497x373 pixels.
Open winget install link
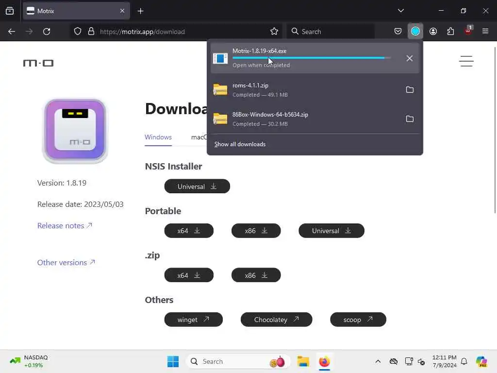[193, 320]
